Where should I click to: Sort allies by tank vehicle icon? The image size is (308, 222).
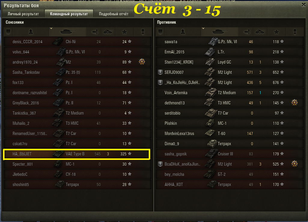pos(68,32)
